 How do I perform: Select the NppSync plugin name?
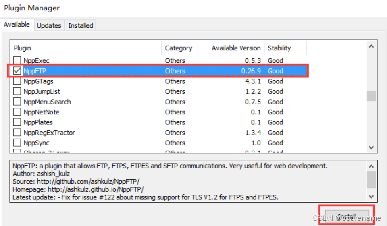(x=36, y=143)
